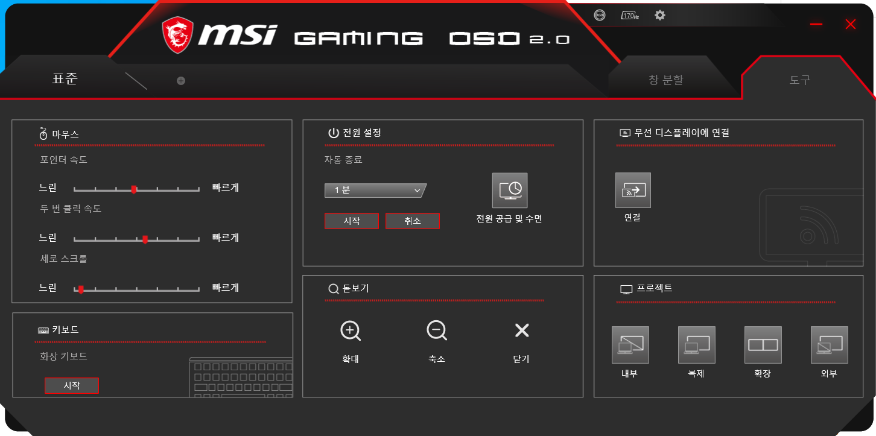Click the 세로 스크롤 slider handle
The image size is (876, 436).
pos(81,289)
